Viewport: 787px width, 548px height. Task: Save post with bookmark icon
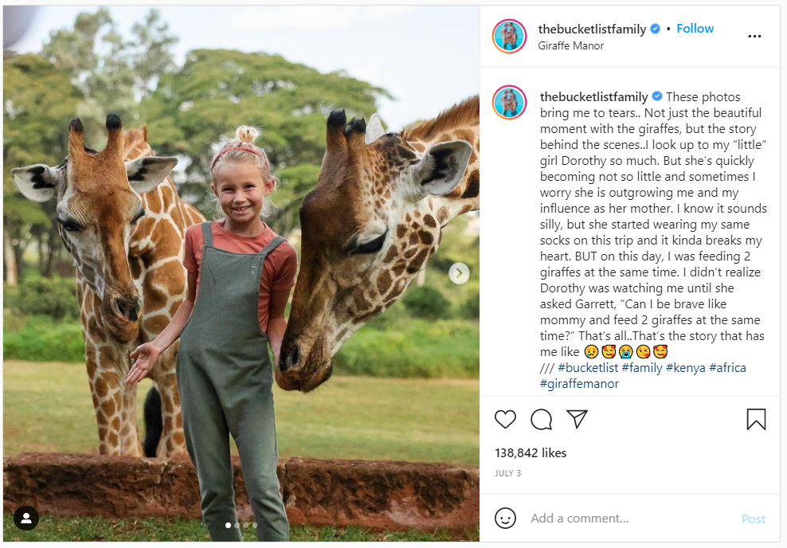point(756,419)
